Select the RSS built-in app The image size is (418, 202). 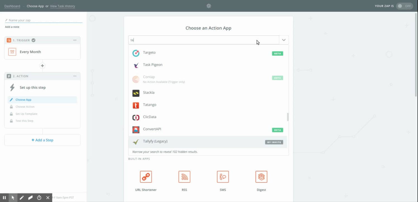pyautogui.click(x=184, y=177)
